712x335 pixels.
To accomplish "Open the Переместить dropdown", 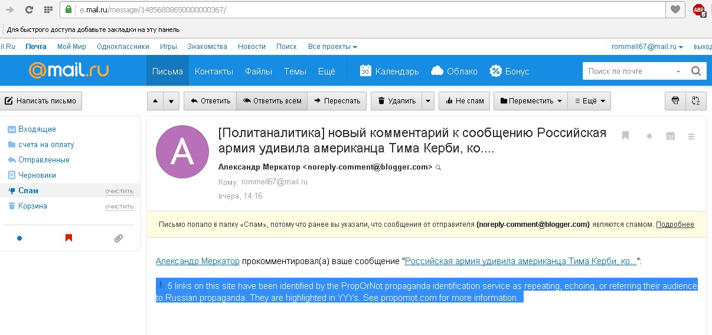I will (x=530, y=101).
